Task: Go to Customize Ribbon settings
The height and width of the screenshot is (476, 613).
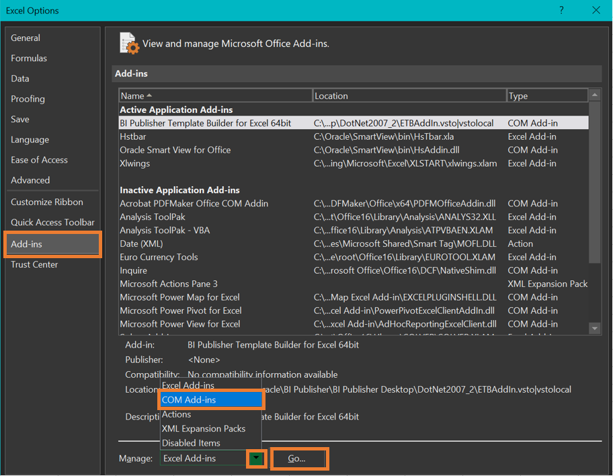Action: [x=47, y=202]
